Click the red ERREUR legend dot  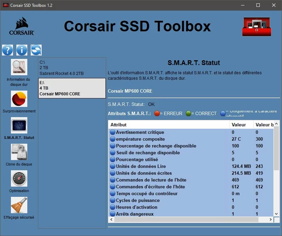[x=157, y=113]
